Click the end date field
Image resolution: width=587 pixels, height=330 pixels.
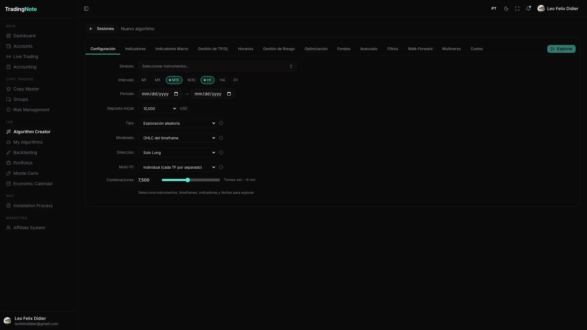coord(213,94)
